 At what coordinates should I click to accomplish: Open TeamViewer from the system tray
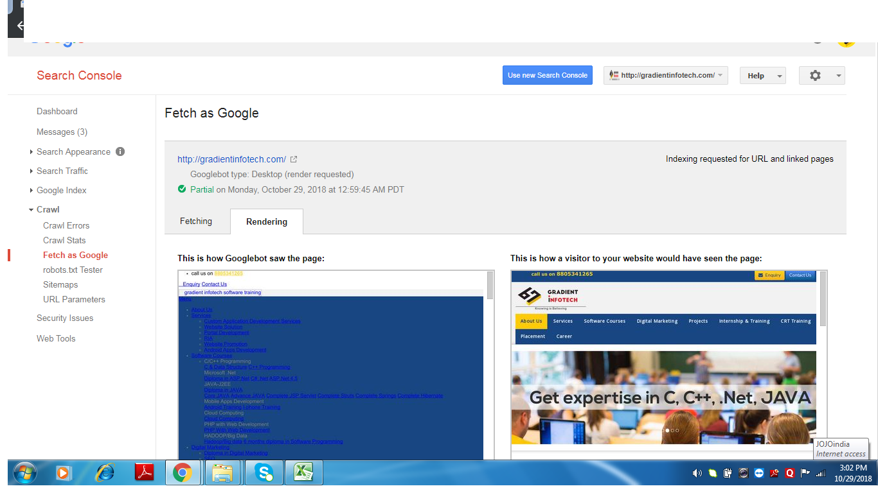[x=759, y=473]
